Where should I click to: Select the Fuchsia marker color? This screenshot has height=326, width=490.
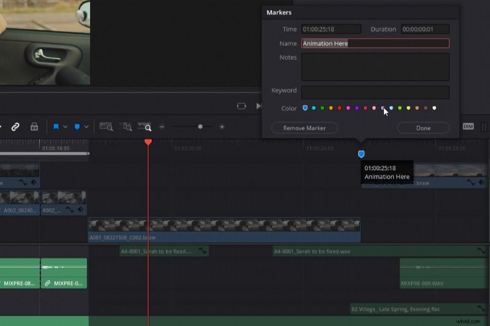click(x=365, y=108)
